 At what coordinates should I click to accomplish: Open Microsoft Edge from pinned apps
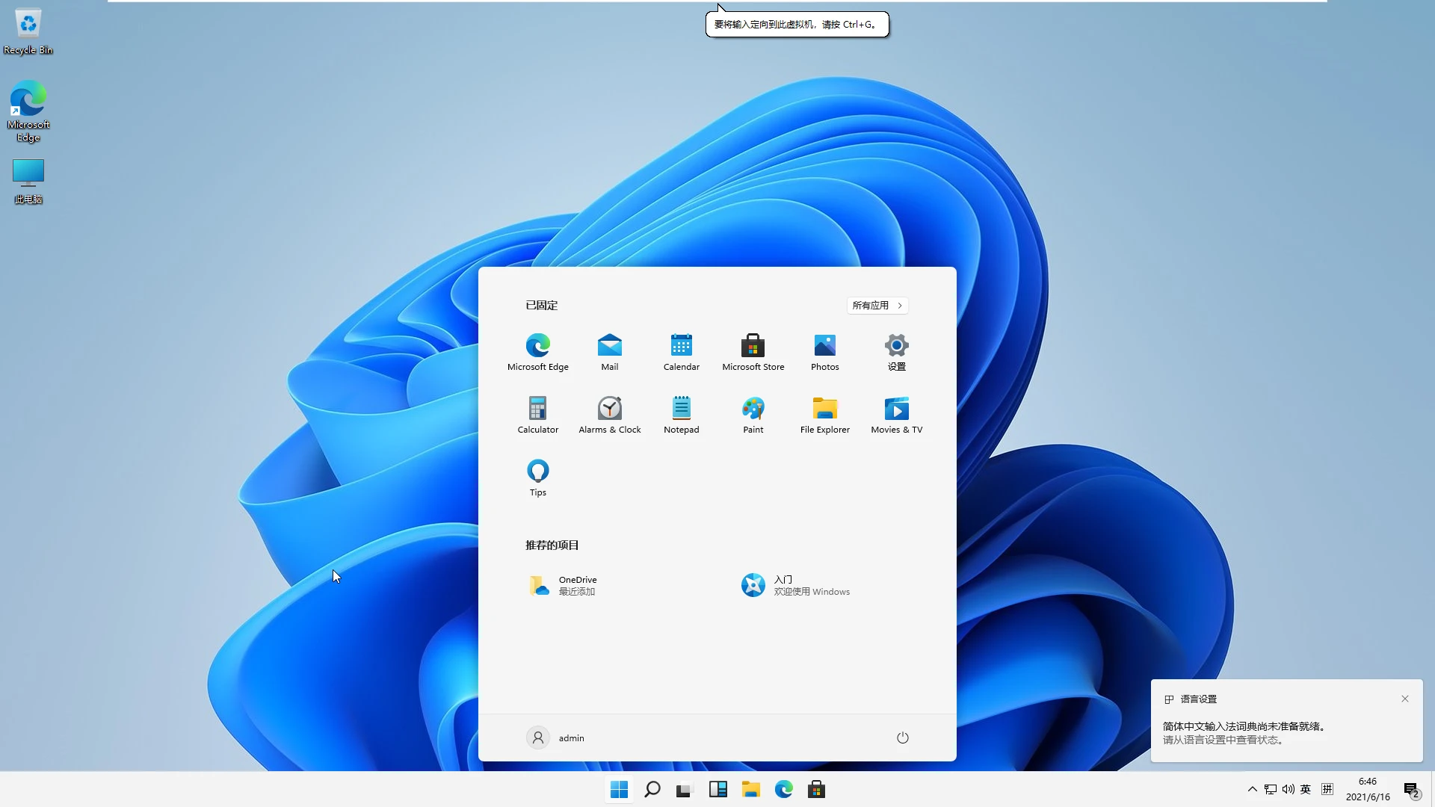pos(538,352)
